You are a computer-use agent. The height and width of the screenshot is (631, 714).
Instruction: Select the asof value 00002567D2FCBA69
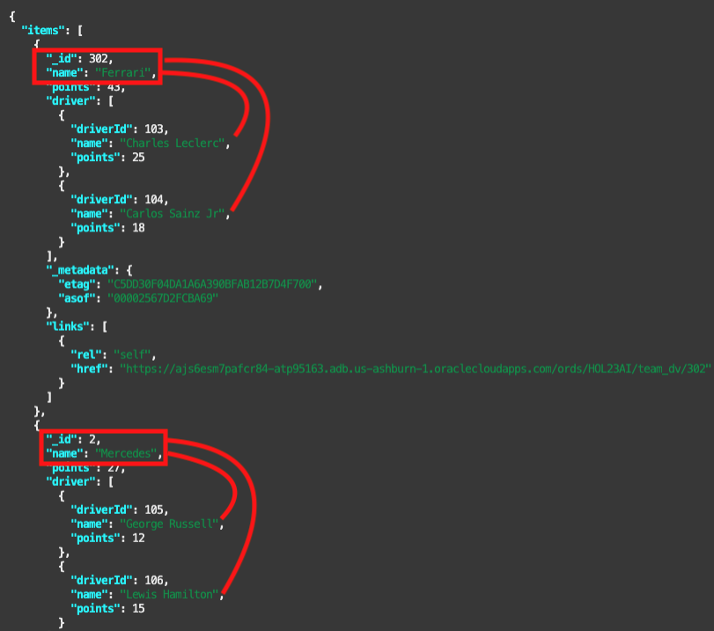(x=163, y=298)
